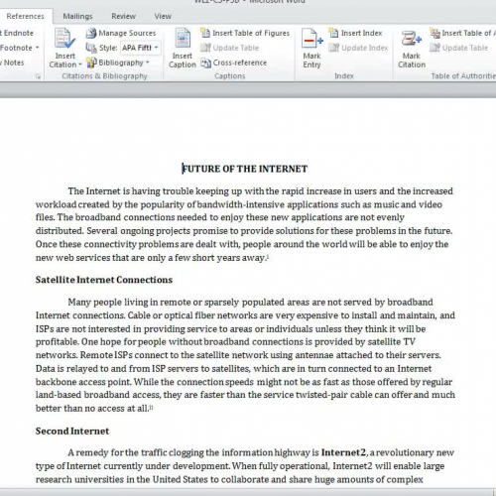Click the Insert Index label
The height and width of the screenshot is (496, 496).
pyautogui.click(x=361, y=33)
